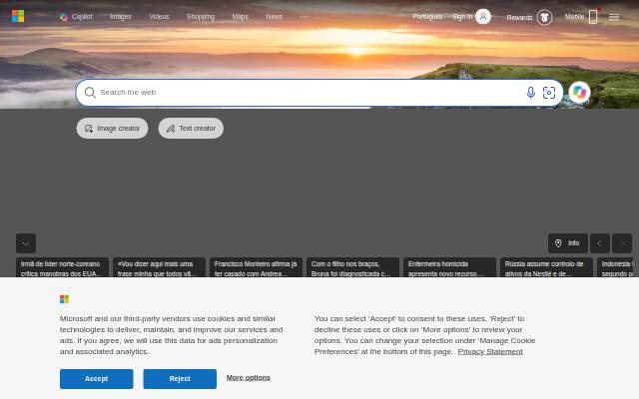Open Image creator
The image size is (639, 399).
112,129
